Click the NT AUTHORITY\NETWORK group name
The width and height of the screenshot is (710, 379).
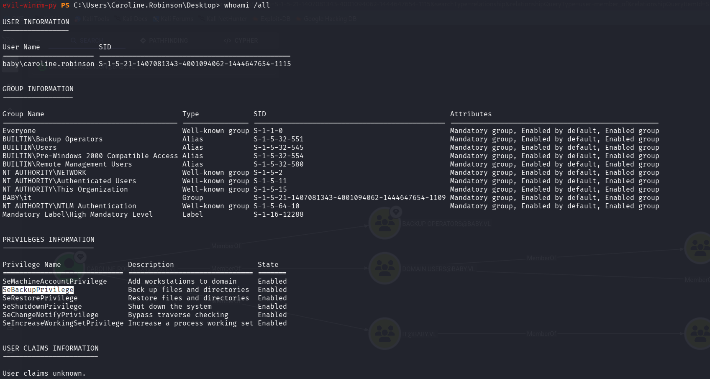point(44,172)
